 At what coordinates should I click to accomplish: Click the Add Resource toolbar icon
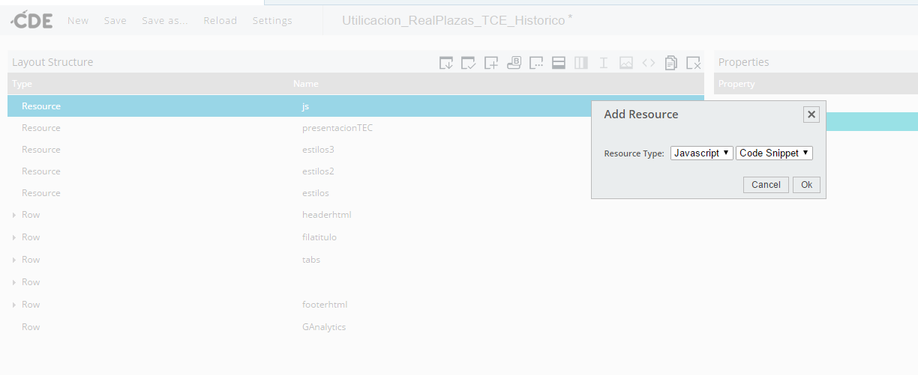pos(491,63)
